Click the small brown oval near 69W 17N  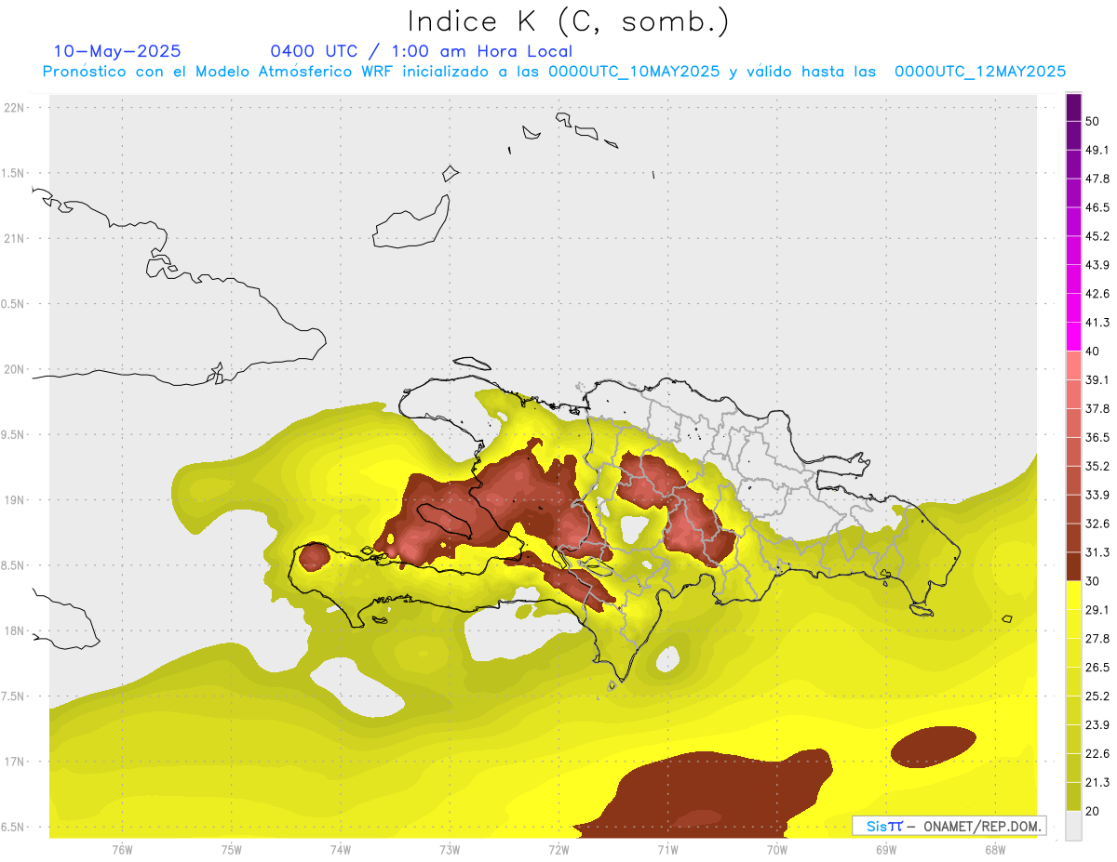tap(934, 747)
